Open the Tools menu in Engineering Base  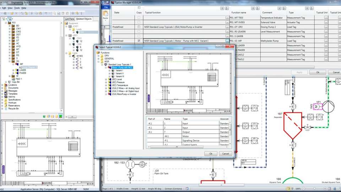point(17,8)
